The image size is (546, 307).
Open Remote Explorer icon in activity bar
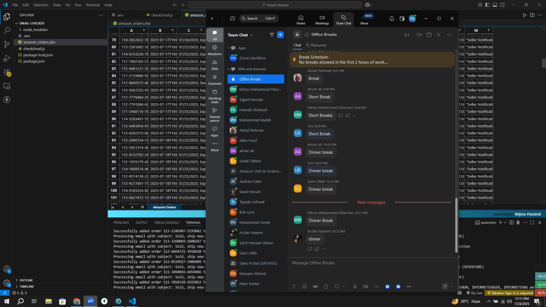pos(7,86)
